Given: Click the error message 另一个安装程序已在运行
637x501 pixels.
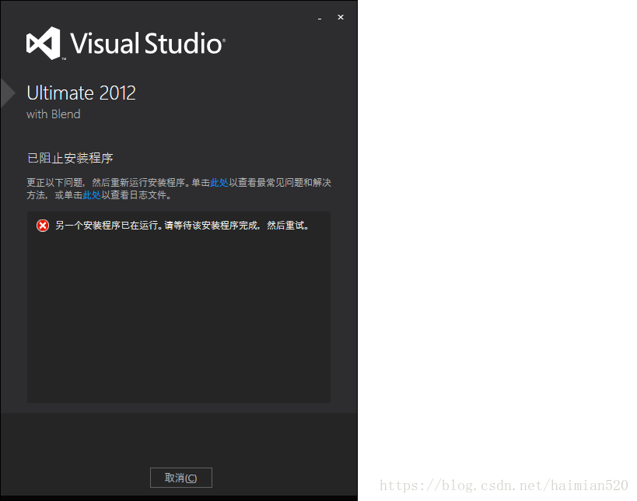Looking at the screenshot, I should coord(182,226).
